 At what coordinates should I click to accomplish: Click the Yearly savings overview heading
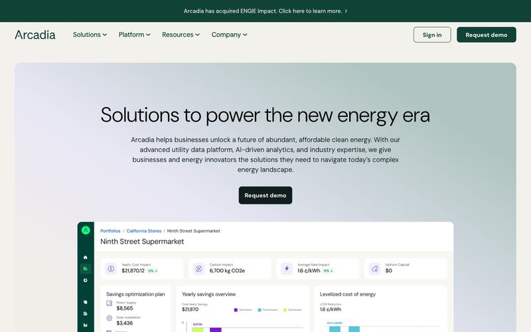pos(208,294)
